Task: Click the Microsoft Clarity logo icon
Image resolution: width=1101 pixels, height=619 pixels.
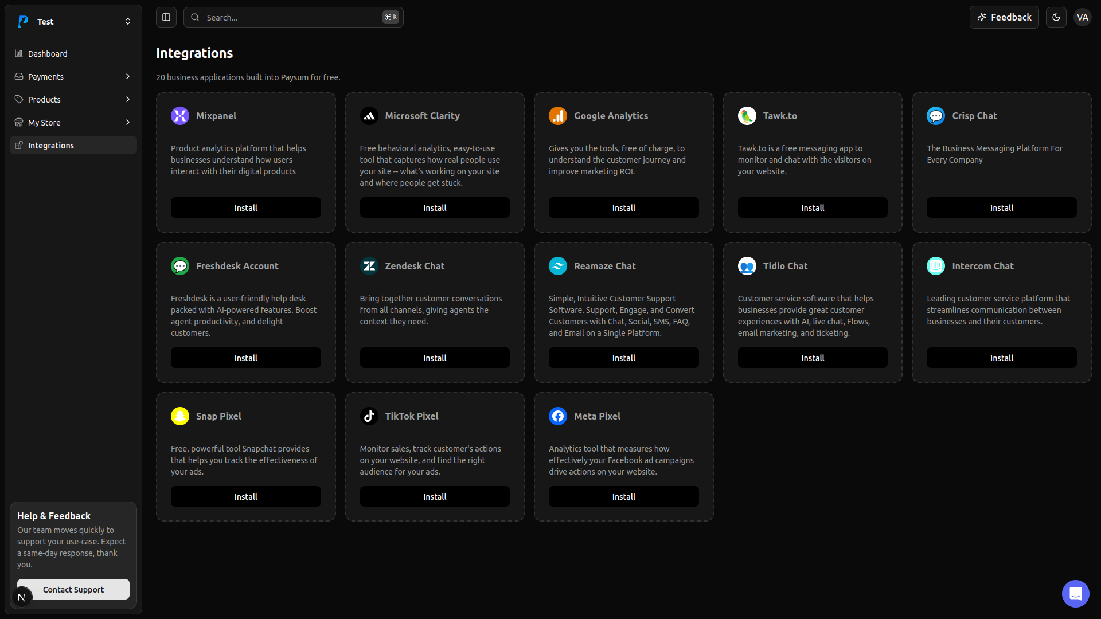Action: [x=369, y=116]
